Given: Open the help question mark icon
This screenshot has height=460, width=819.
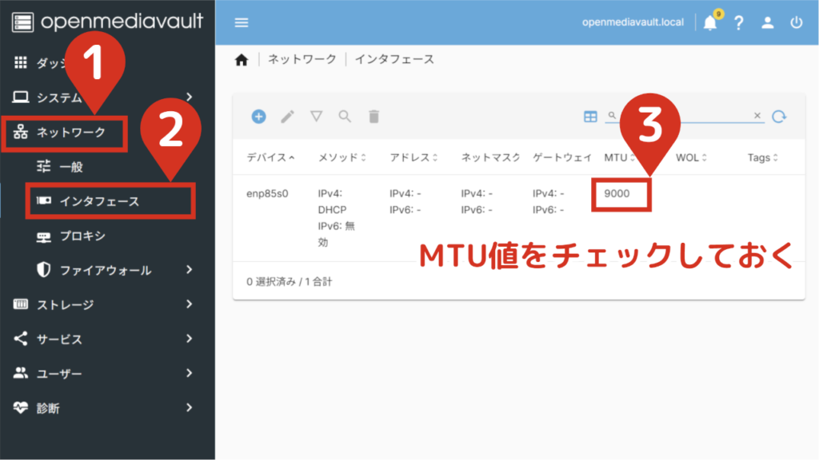Looking at the screenshot, I should tap(738, 22).
